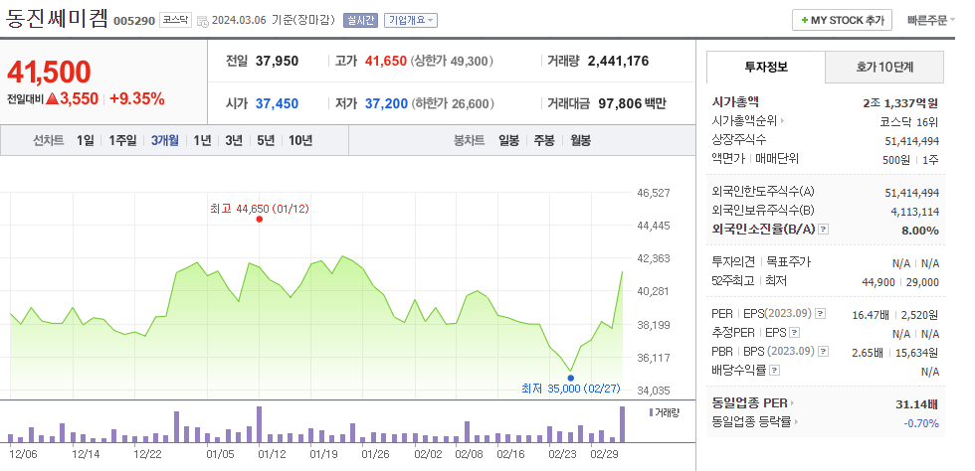Click the 코스닥 market badge
975x471 pixels.
[x=175, y=20]
